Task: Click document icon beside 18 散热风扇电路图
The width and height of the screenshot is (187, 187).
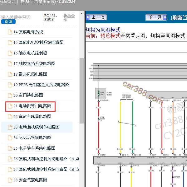Action: tap(10, 74)
